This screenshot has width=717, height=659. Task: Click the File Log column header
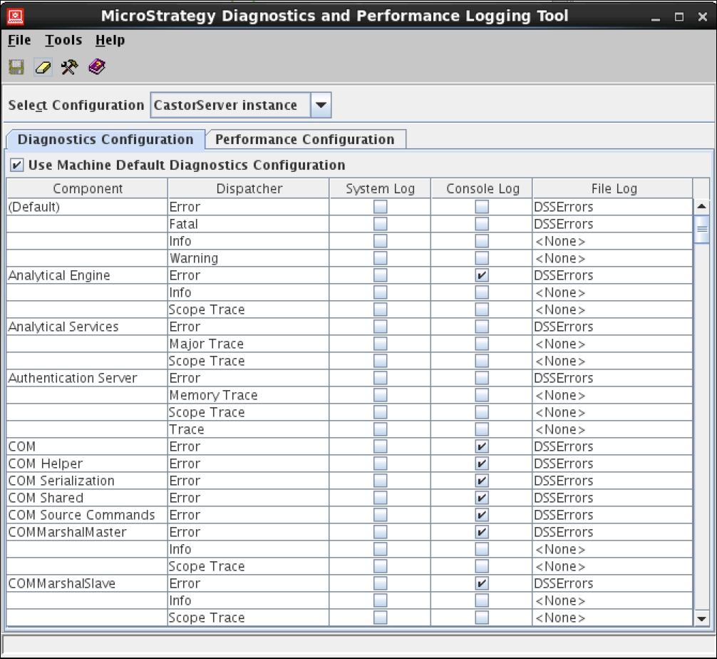pos(613,188)
